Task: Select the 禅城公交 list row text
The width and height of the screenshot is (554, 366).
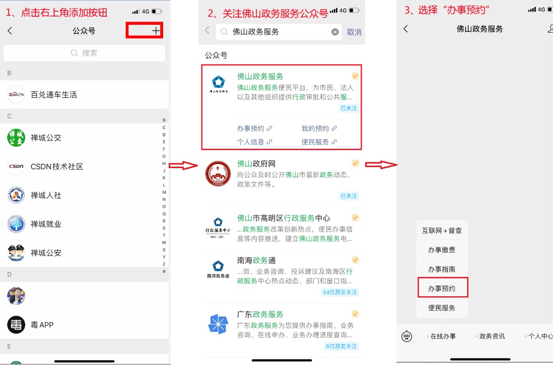Action: (46, 138)
